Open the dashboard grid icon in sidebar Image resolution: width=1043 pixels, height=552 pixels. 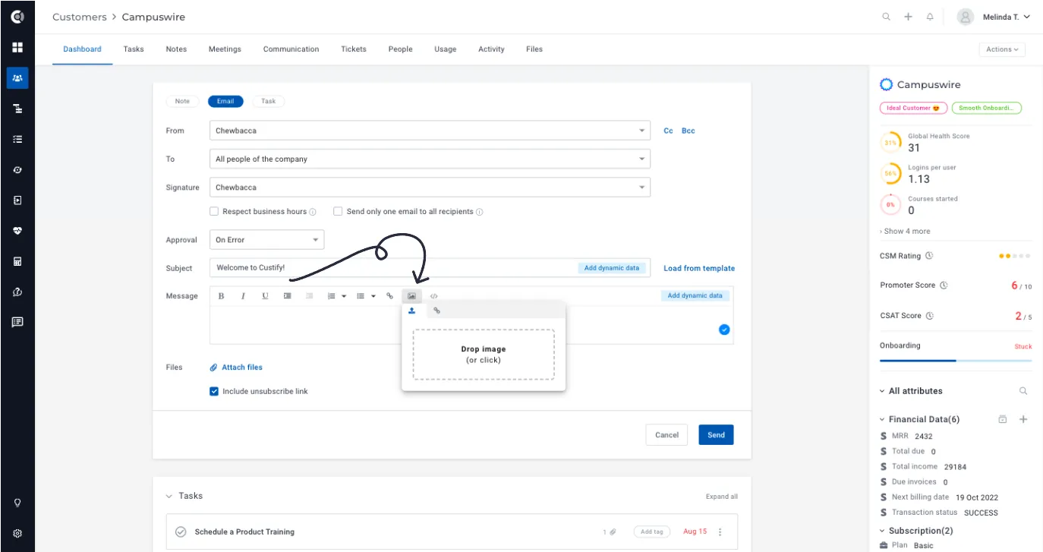coord(17,47)
